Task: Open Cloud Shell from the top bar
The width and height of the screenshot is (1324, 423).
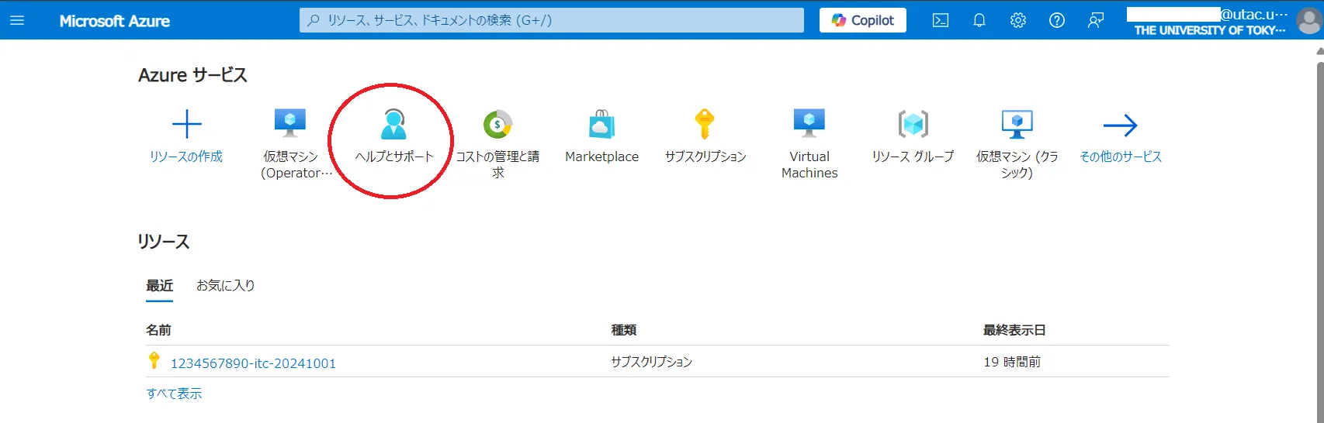Action: pos(940,20)
